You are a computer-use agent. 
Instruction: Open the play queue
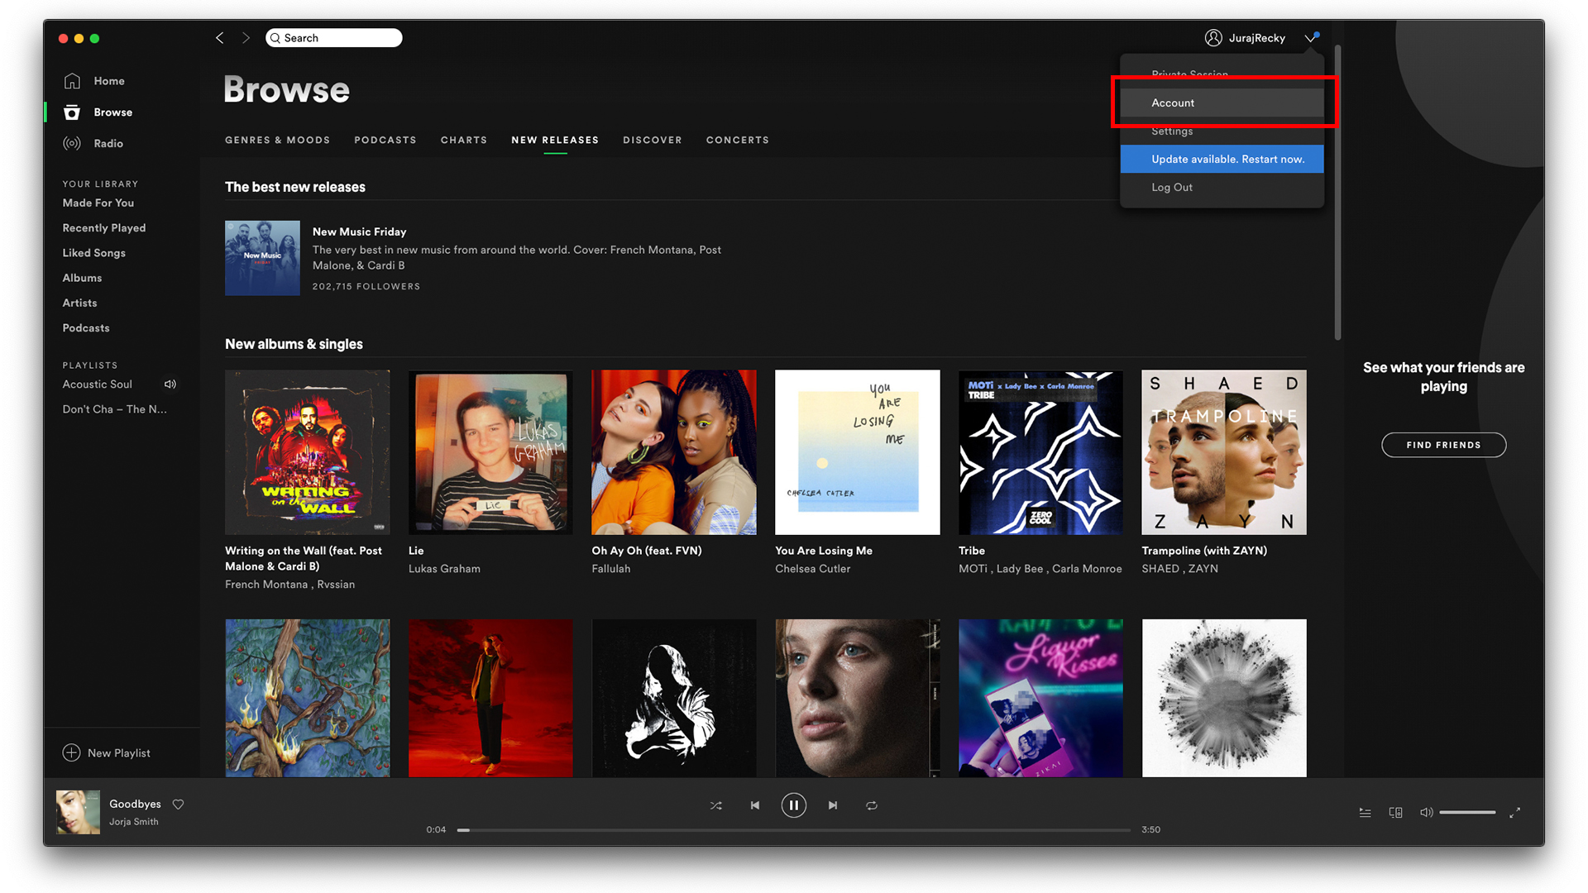click(x=1365, y=813)
